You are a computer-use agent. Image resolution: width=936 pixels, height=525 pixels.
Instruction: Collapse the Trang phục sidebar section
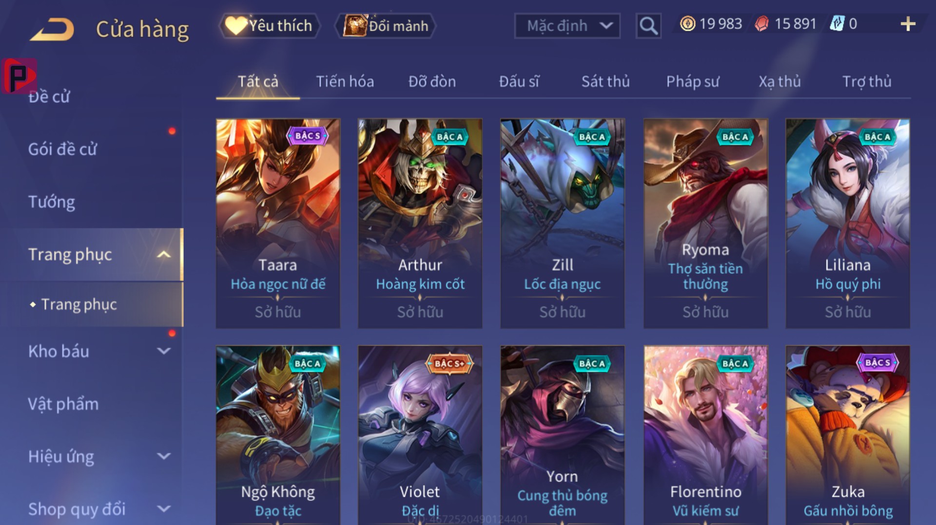164,254
